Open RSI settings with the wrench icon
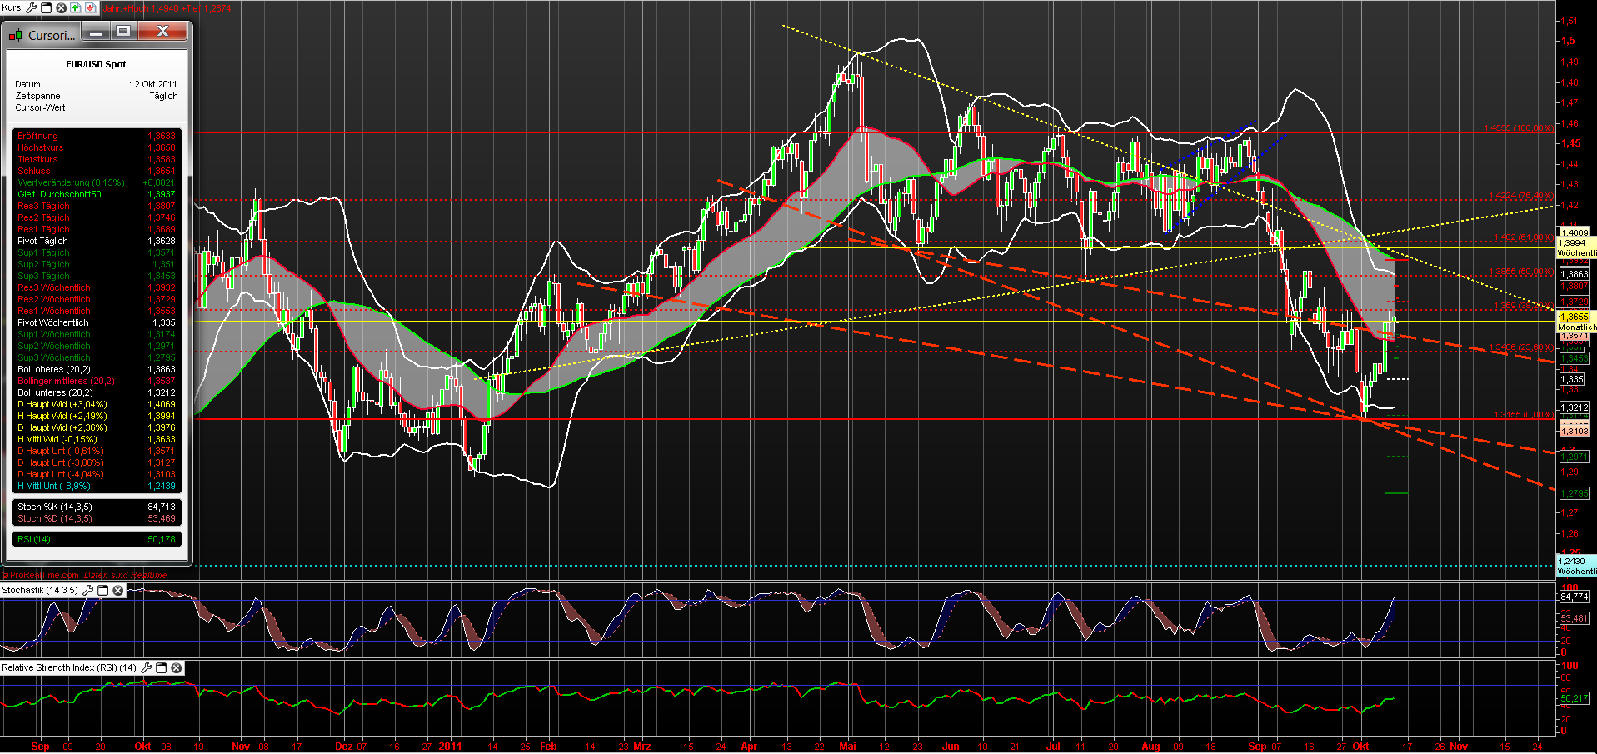This screenshot has width=1597, height=754. tap(147, 667)
